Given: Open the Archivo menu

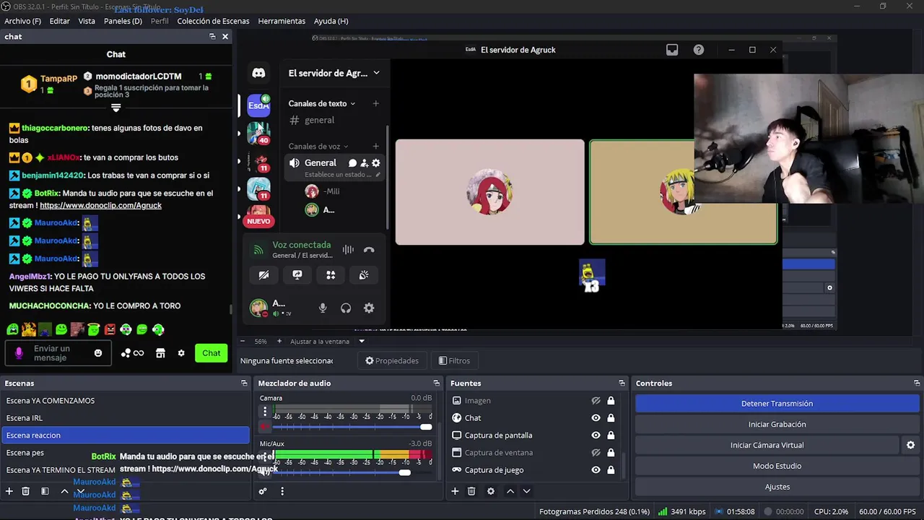Looking at the screenshot, I should pyautogui.click(x=22, y=21).
